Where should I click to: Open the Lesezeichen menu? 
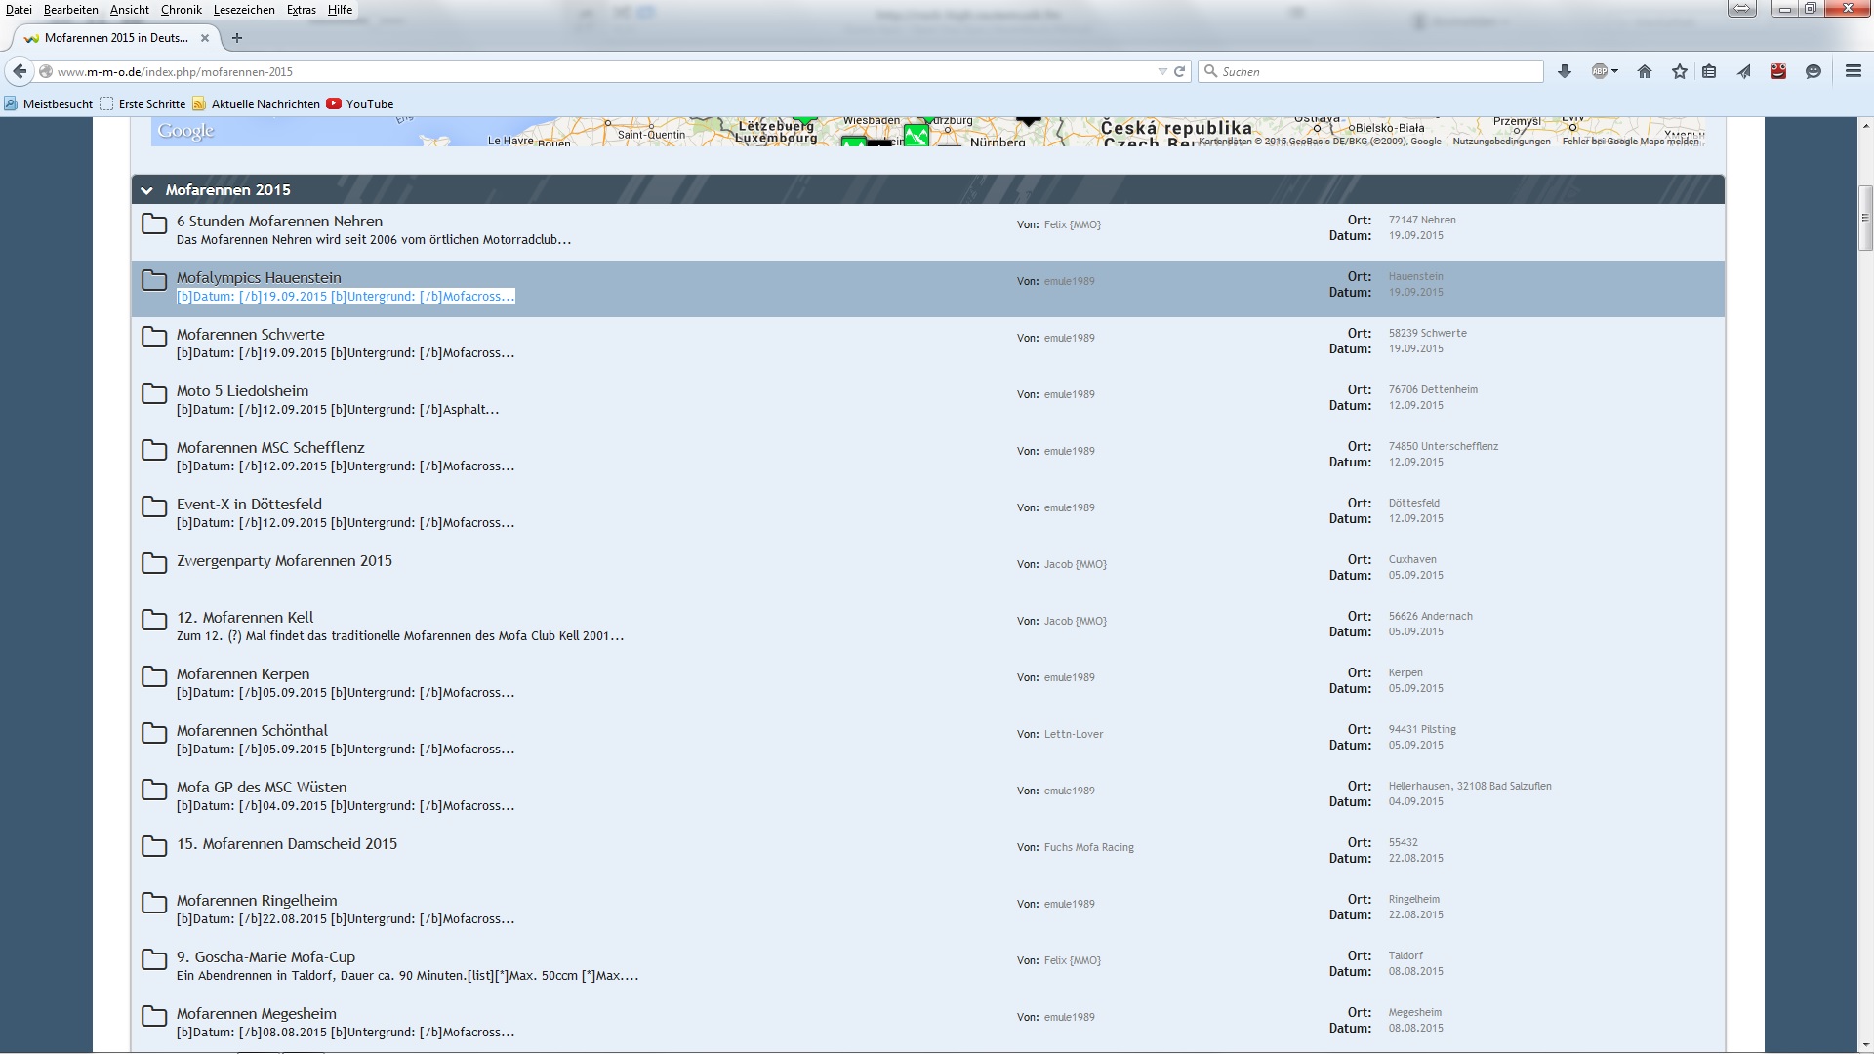click(x=244, y=10)
